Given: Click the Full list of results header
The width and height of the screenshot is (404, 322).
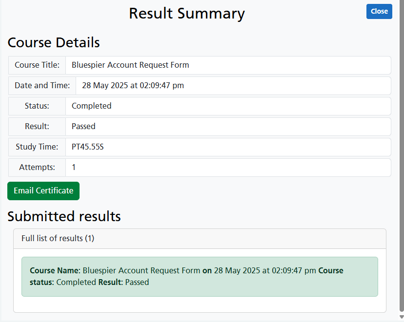Looking at the screenshot, I should pos(58,239).
